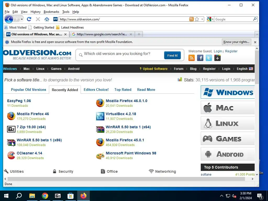Switch to the Google search browser tab
This screenshot has height=201, width=268.
[x=102, y=34]
